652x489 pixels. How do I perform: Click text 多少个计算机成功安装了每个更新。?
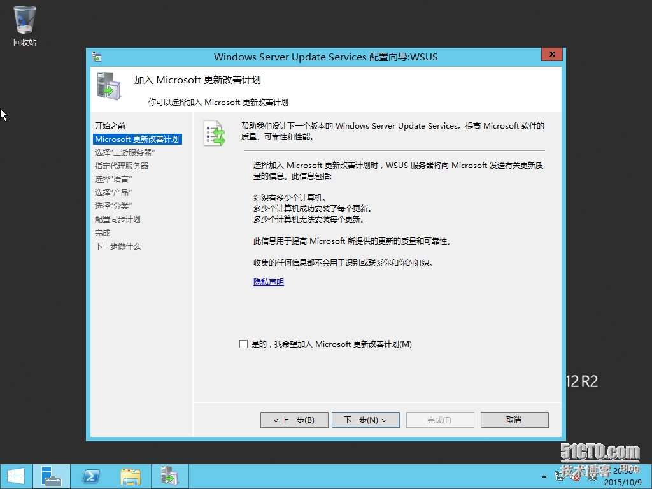pos(313,209)
